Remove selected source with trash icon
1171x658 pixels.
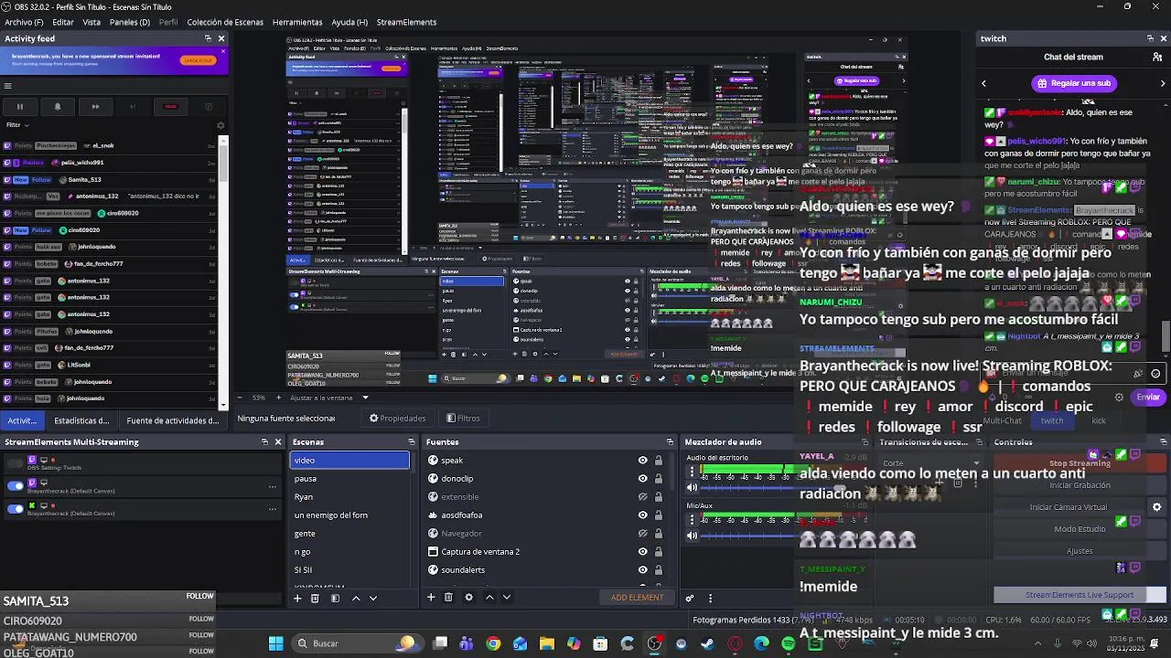tap(448, 598)
